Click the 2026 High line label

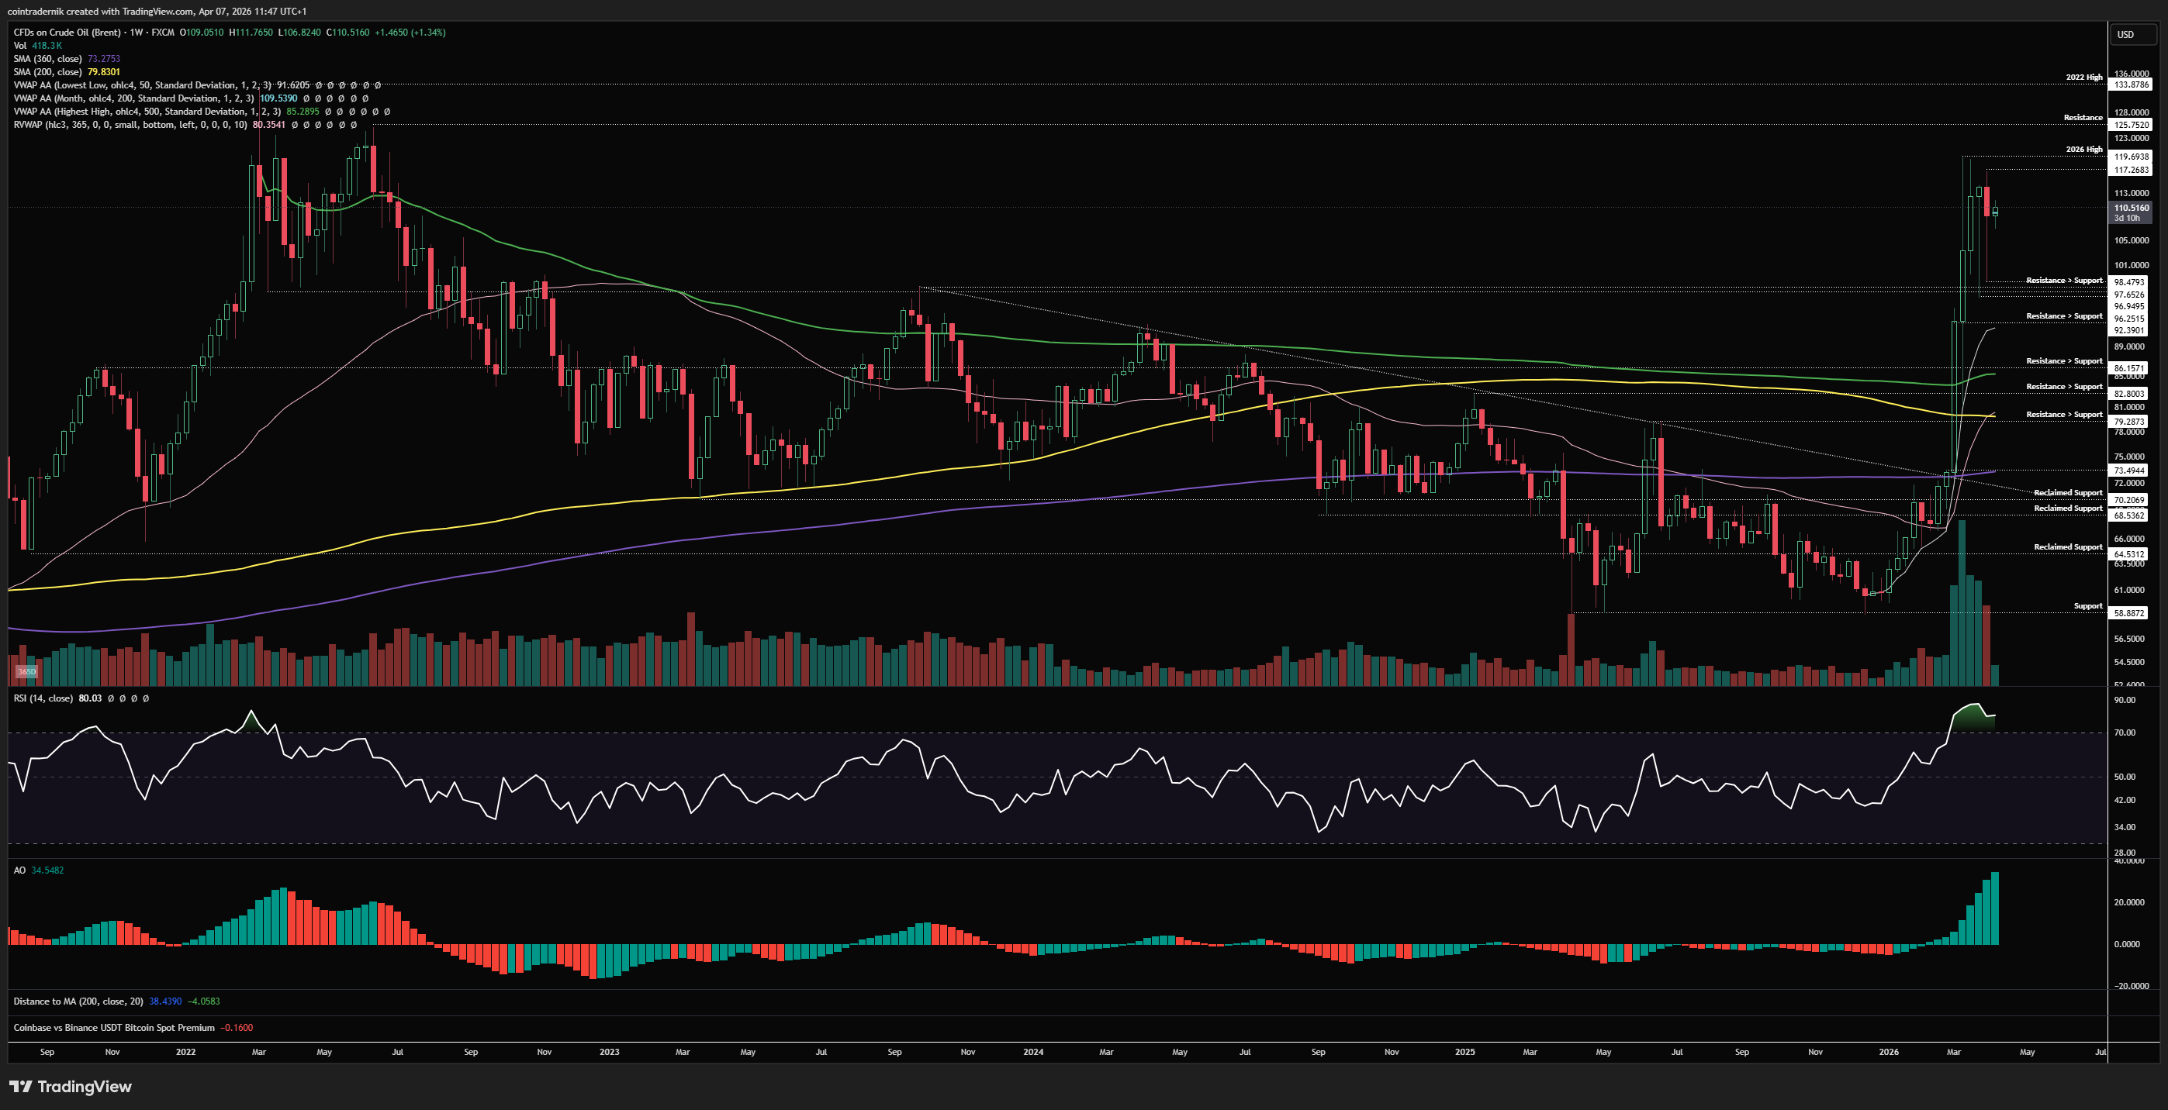(2083, 150)
